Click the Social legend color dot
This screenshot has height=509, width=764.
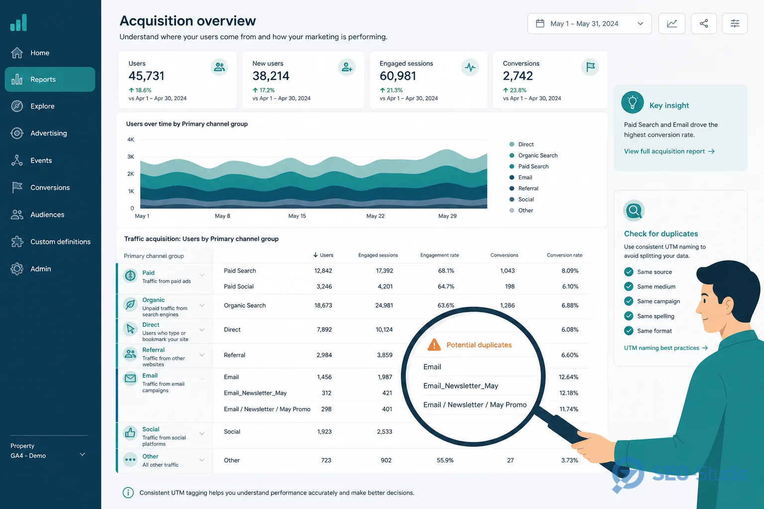(x=512, y=199)
